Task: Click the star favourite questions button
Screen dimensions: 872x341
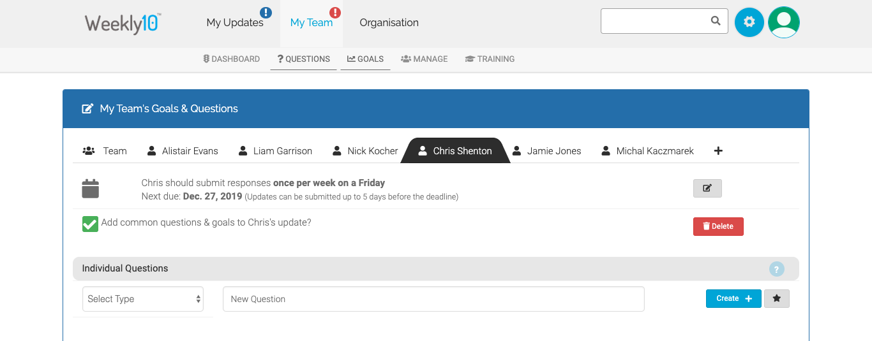Action: pyautogui.click(x=777, y=298)
